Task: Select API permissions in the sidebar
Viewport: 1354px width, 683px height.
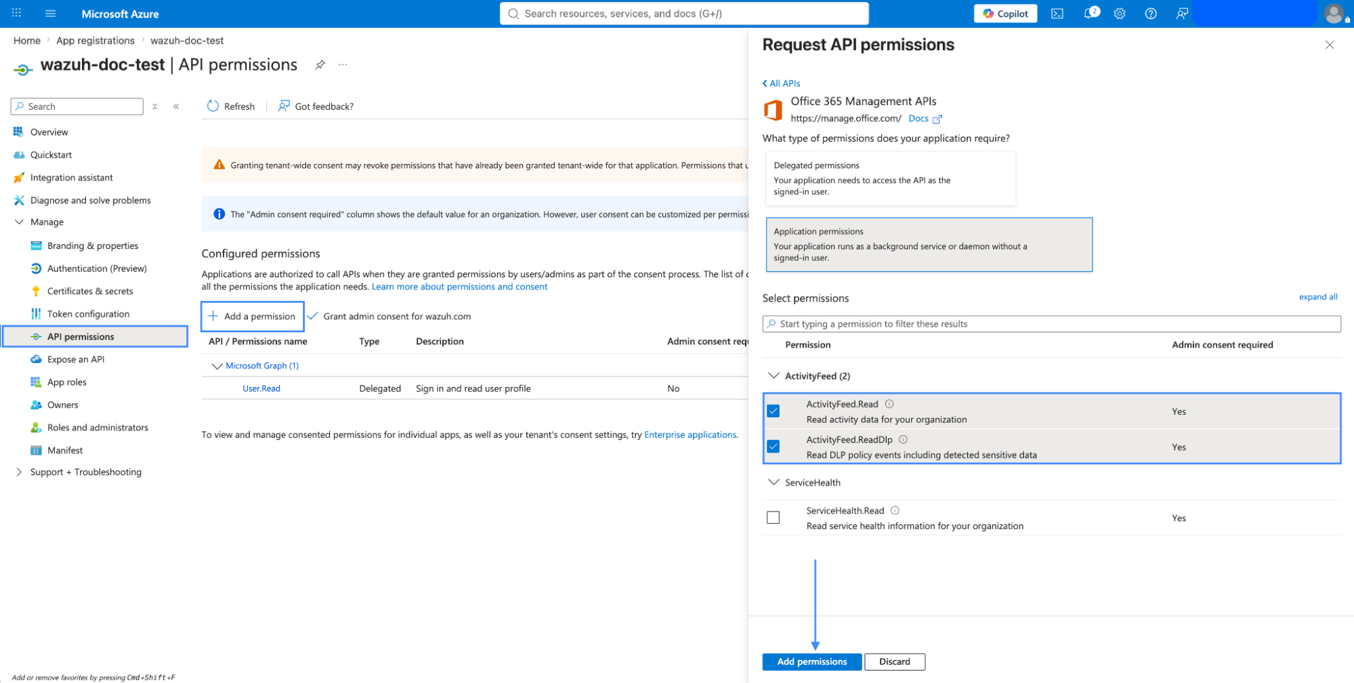Action: [x=95, y=337]
